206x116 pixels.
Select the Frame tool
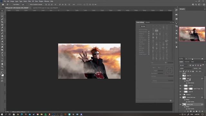pos(2,25)
